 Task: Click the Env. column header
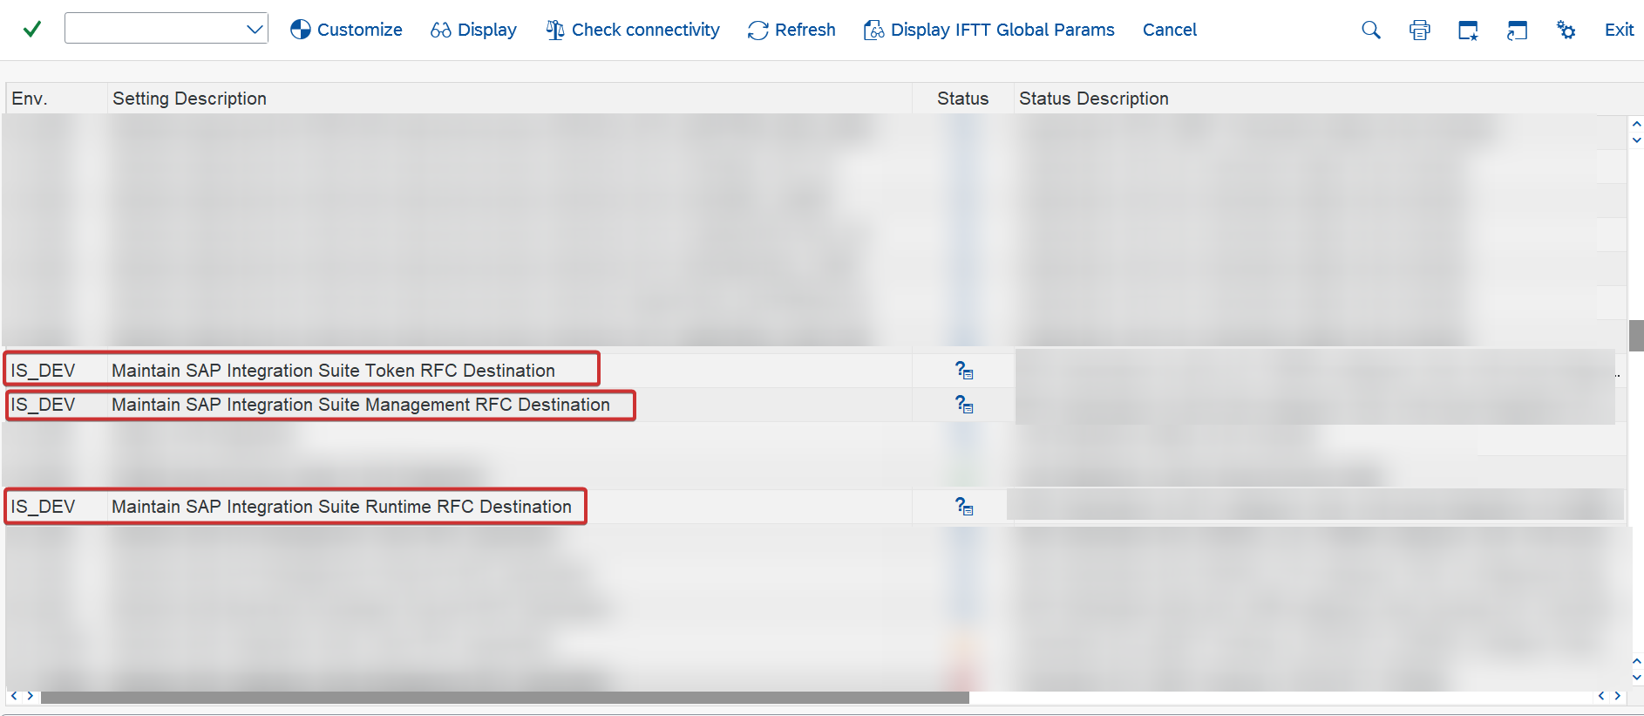click(57, 99)
